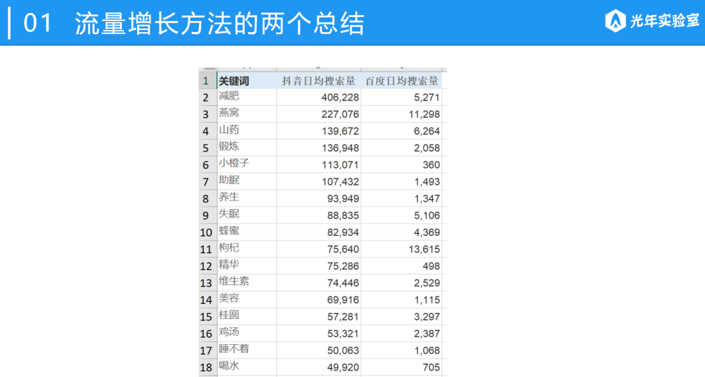Select row number 10 header cell

click(206, 231)
